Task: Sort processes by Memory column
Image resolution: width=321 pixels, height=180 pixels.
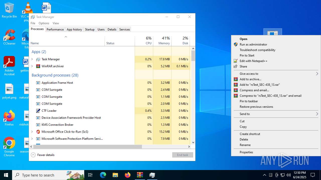Action: click(162, 41)
